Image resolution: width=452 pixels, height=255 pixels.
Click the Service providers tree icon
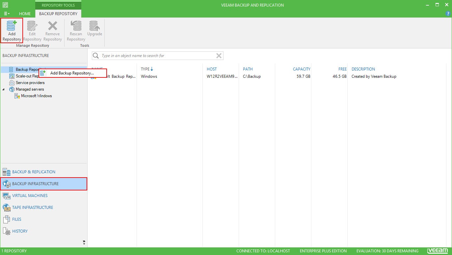click(12, 83)
